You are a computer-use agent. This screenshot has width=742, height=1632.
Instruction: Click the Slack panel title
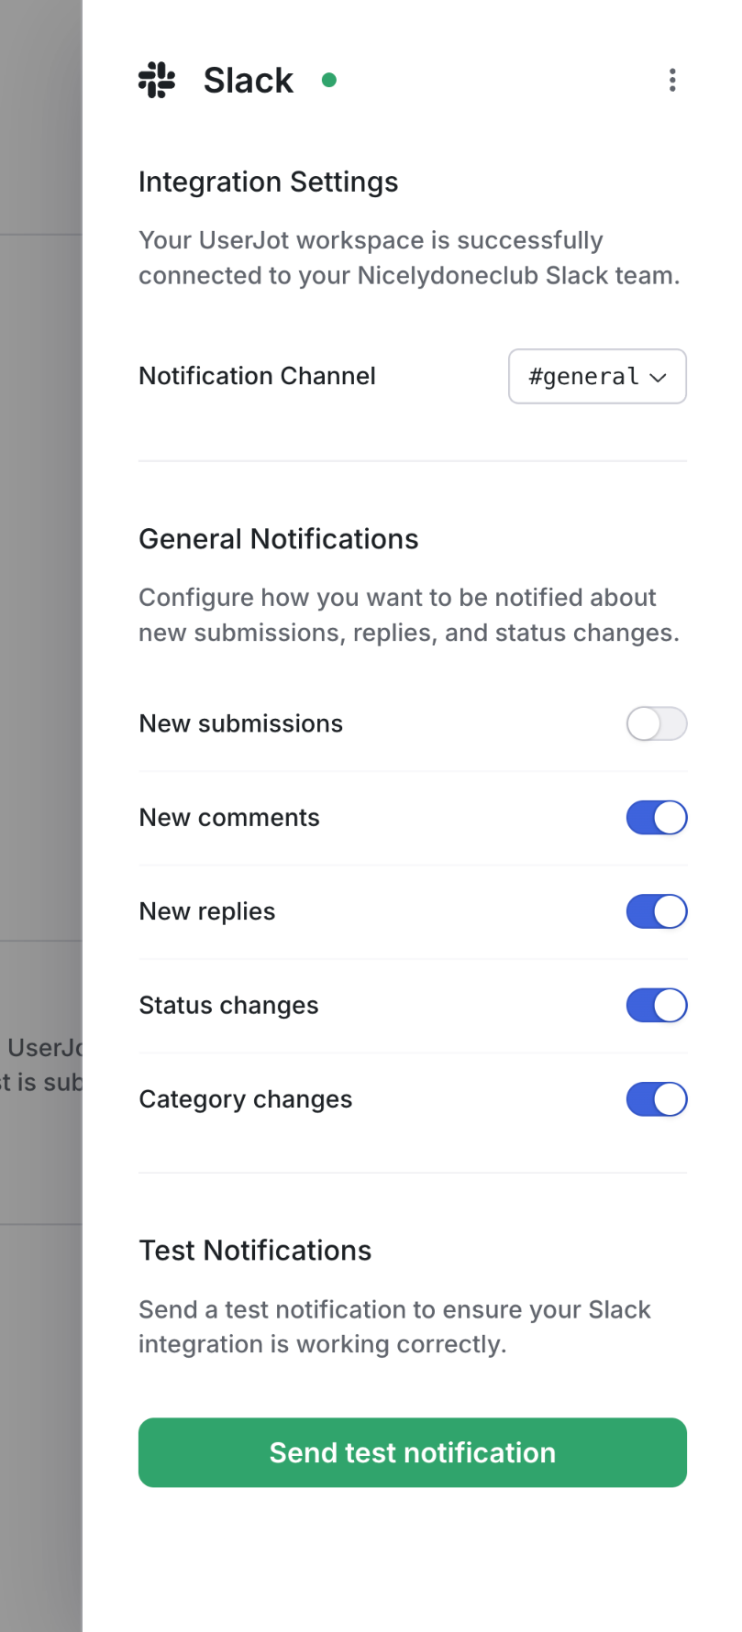248,80
